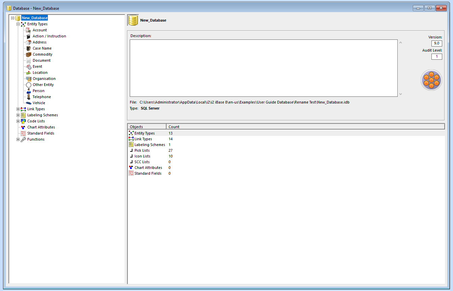This screenshot has width=453, height=291.
Task: Expand the Link Types node
Action: [18, 109]
